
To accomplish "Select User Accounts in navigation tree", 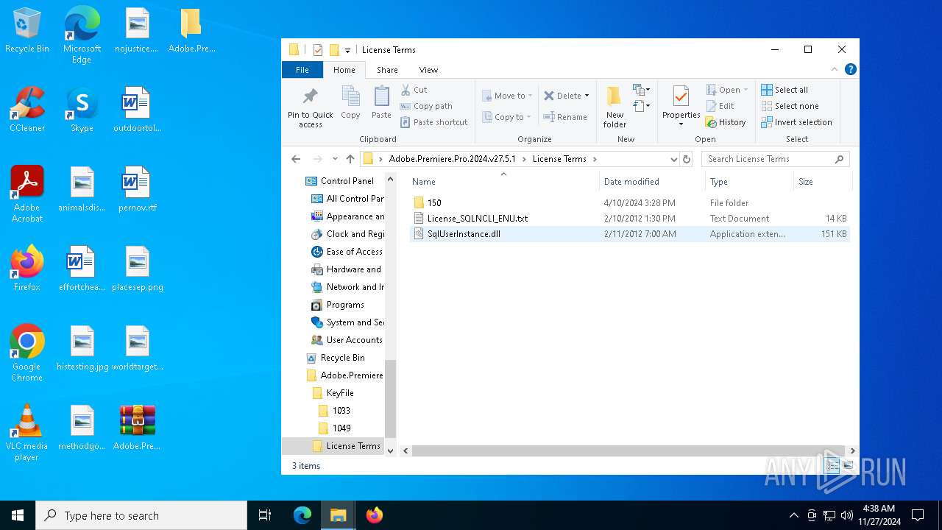I will 354,340.
